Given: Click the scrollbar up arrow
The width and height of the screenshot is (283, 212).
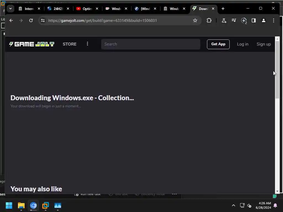Looking at the screenshot, I should coord(277,39).
